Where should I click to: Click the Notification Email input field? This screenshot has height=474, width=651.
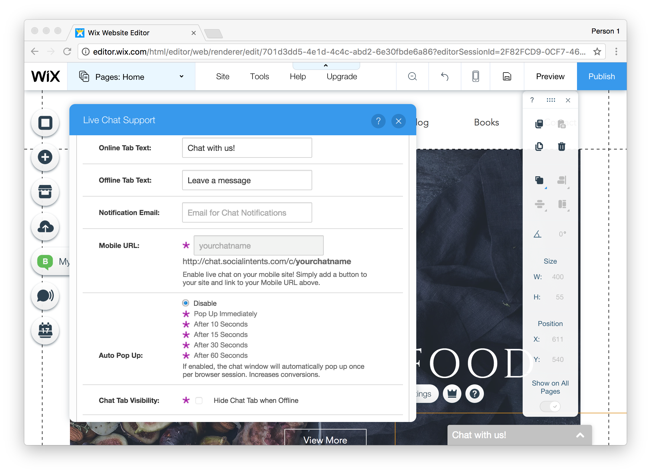pos(247,213)
